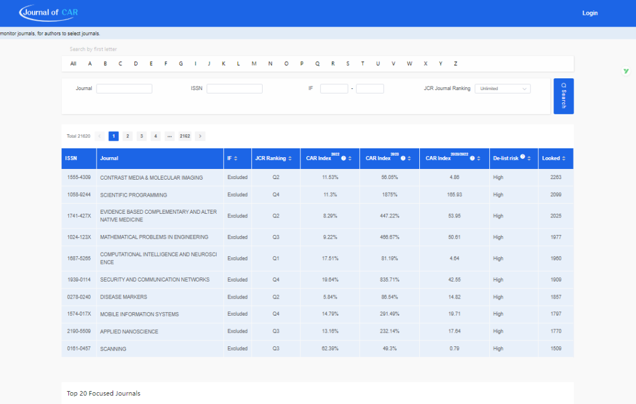Open COMPUTATIONAL INTELLIGENCE AND NEUROSCIENCE journal
This screenshot has width=636, height=404.
[158, 259]
